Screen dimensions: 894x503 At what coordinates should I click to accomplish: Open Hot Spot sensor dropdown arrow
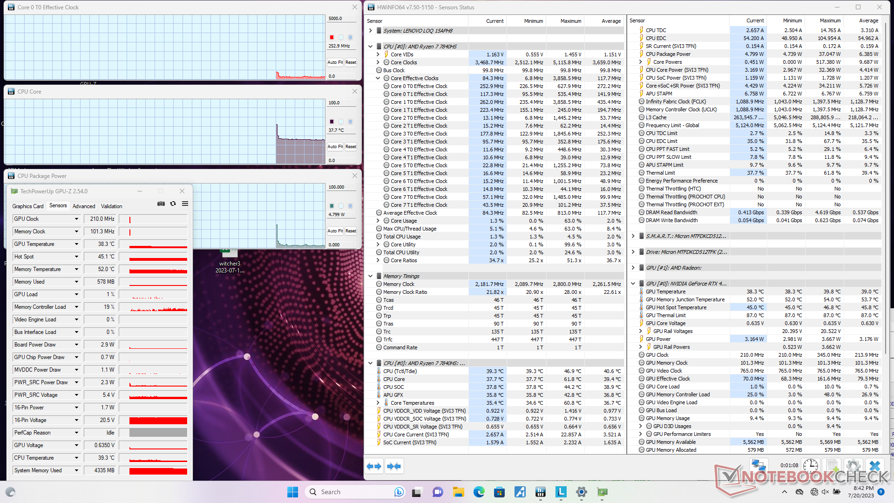[76, 257]
